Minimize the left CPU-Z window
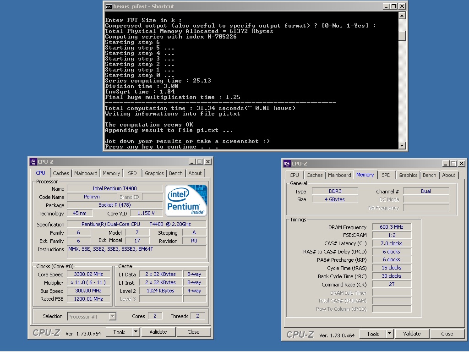 192,162
